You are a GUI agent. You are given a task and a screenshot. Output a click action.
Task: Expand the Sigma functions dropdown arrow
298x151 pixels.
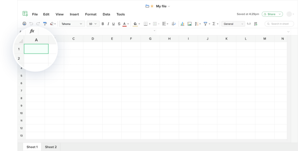click(x=218, y=24)
